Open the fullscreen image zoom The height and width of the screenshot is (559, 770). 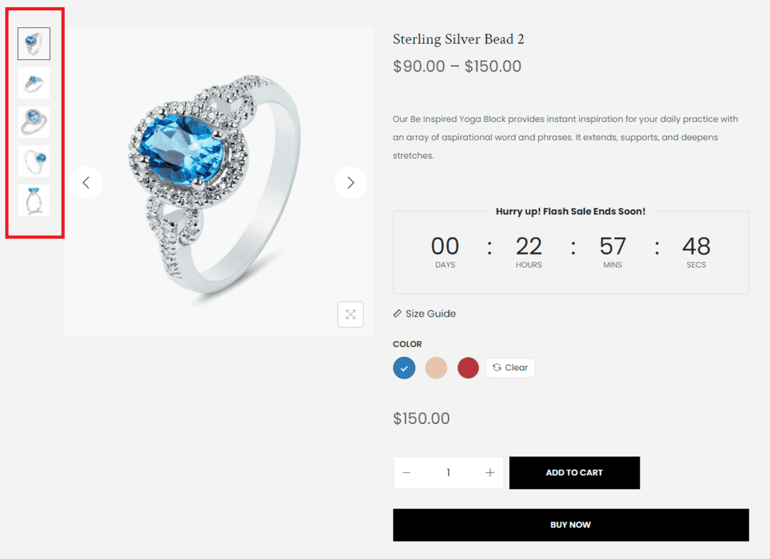(351, 315)
